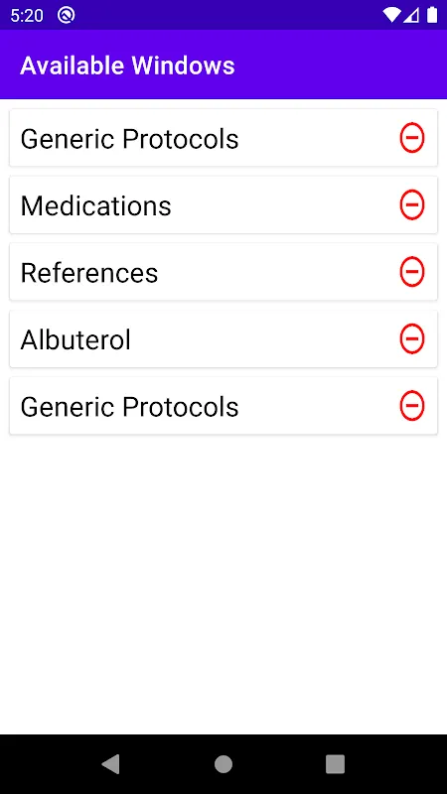Tap the empty area below the list
Viewport: 447px width, 794px height.
coord(223,583)
